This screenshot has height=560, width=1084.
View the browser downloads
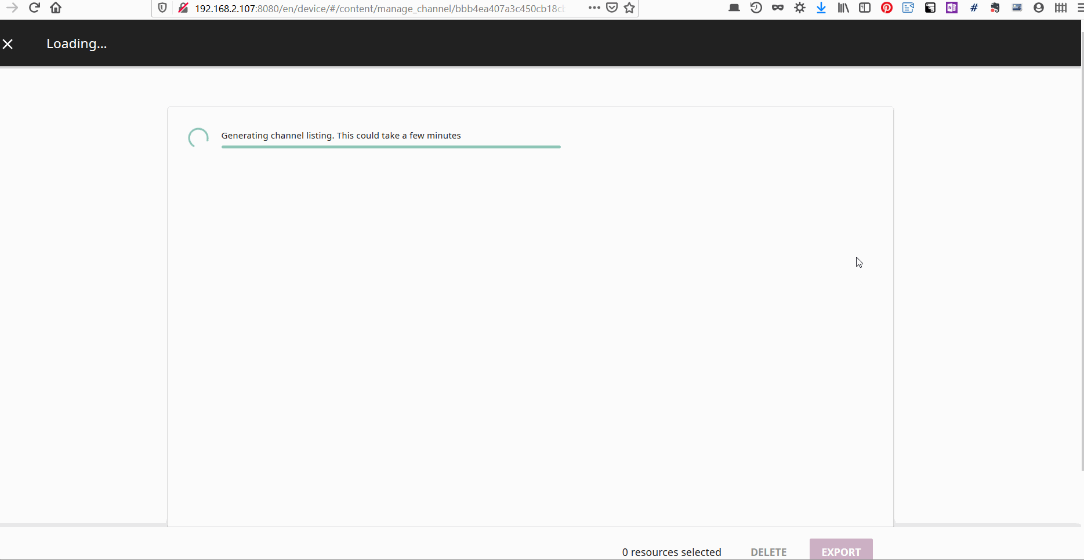[x=821, y=8]
